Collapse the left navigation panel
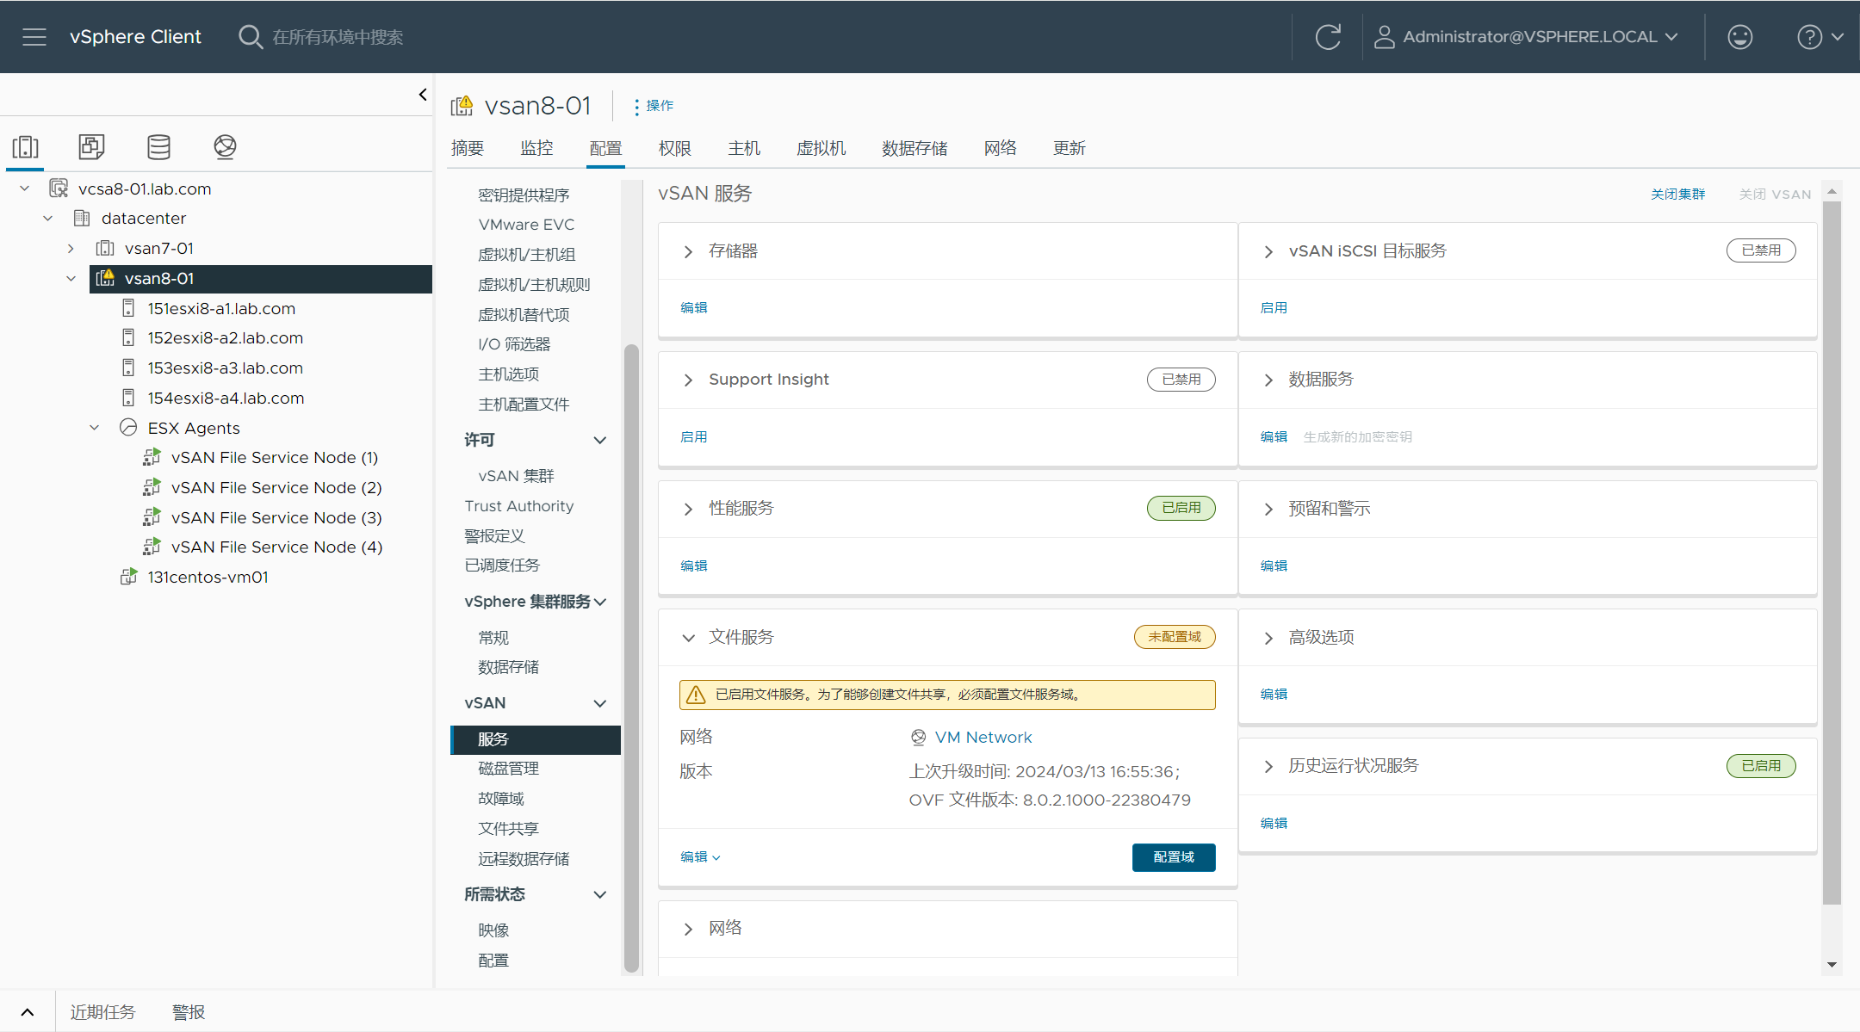The image size is (1860, 1032). 423,95
